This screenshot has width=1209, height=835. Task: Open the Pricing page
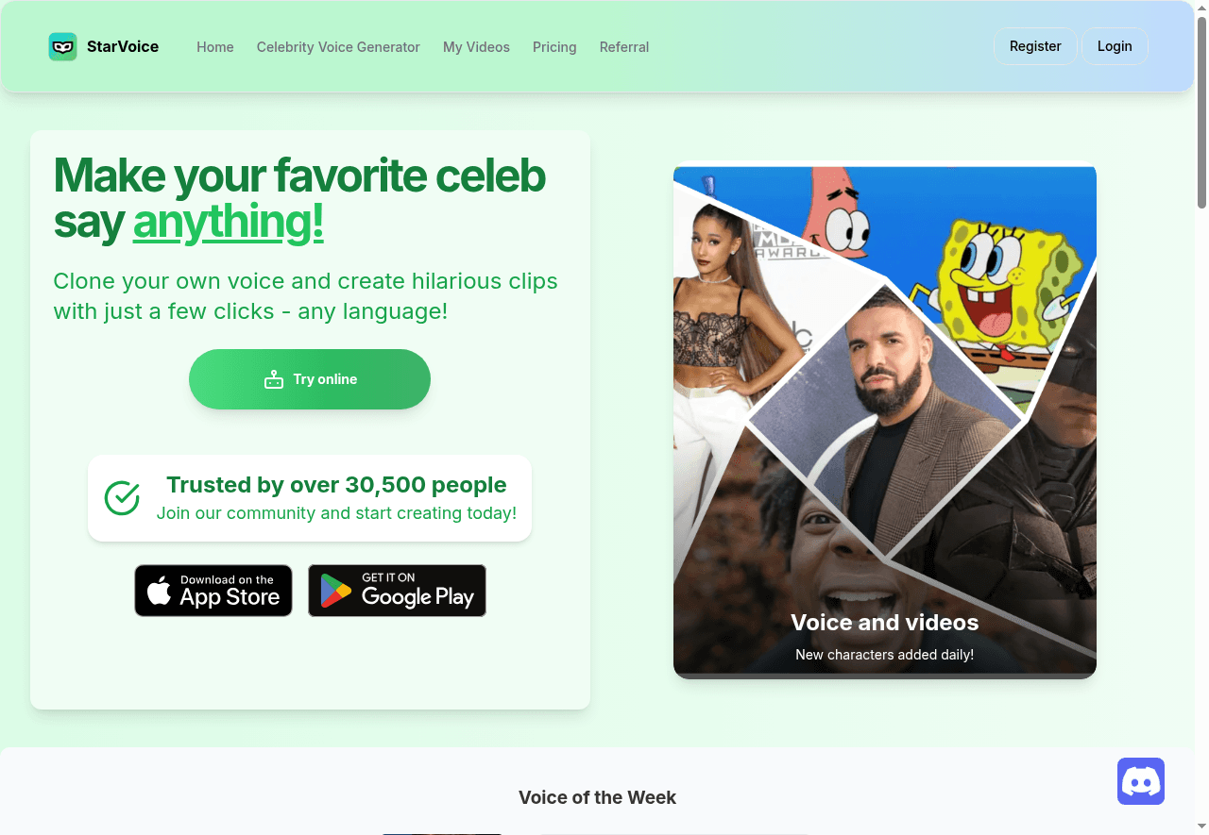coord(554,47)
